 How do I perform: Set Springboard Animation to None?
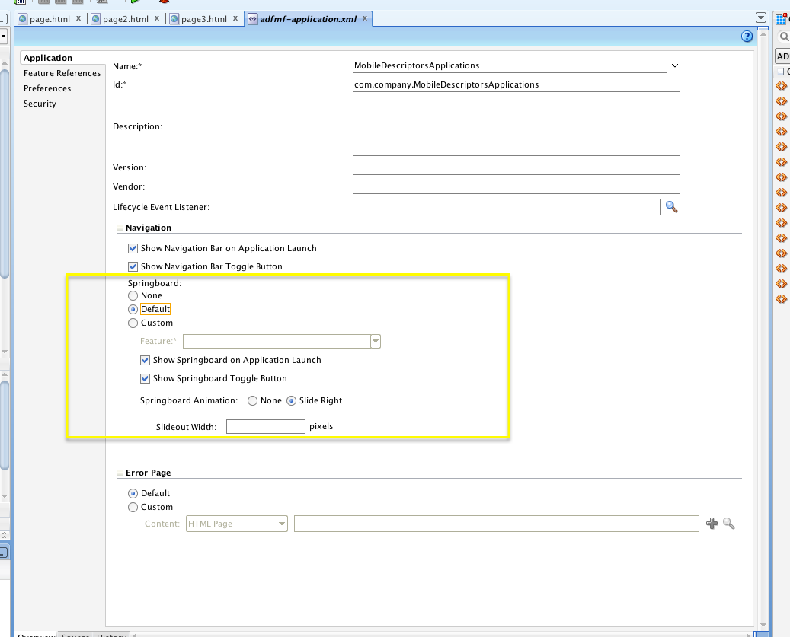(251, 400)
